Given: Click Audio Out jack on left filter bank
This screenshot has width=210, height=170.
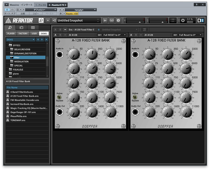Looking at the screenshot, I should tap(59, 112).
